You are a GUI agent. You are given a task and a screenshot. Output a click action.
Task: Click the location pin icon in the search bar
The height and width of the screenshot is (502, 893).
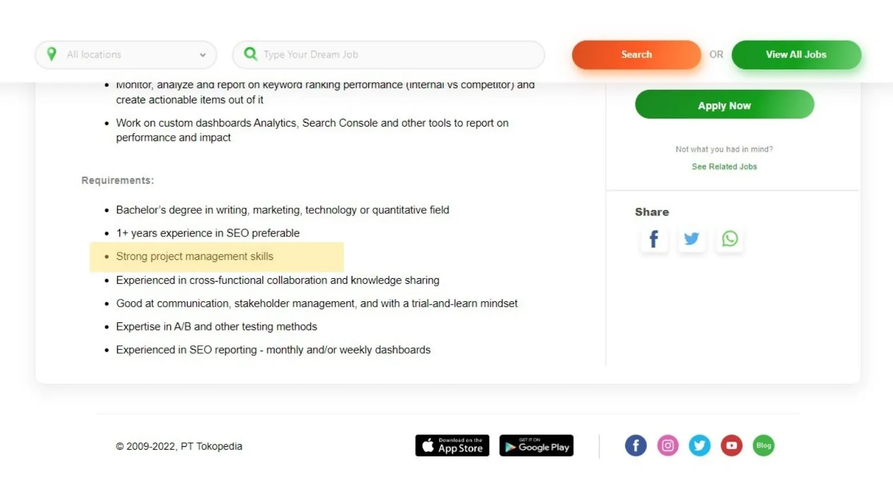tap(52, 54)
